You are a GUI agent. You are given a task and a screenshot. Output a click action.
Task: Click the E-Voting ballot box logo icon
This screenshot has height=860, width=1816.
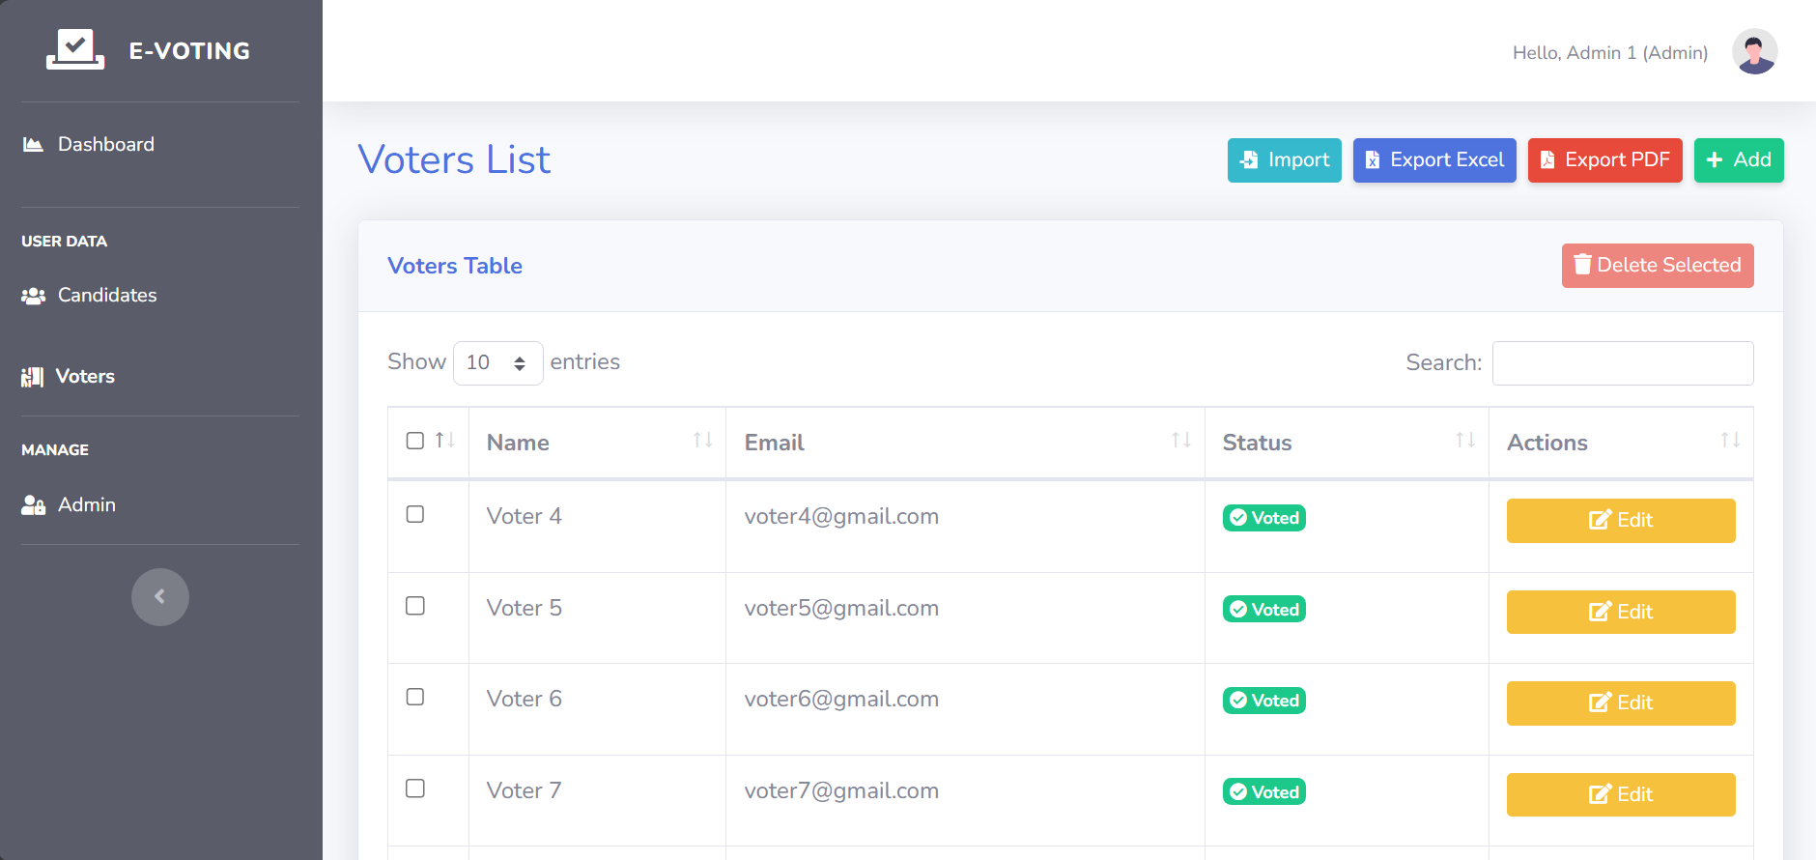(x=75, y=49)
